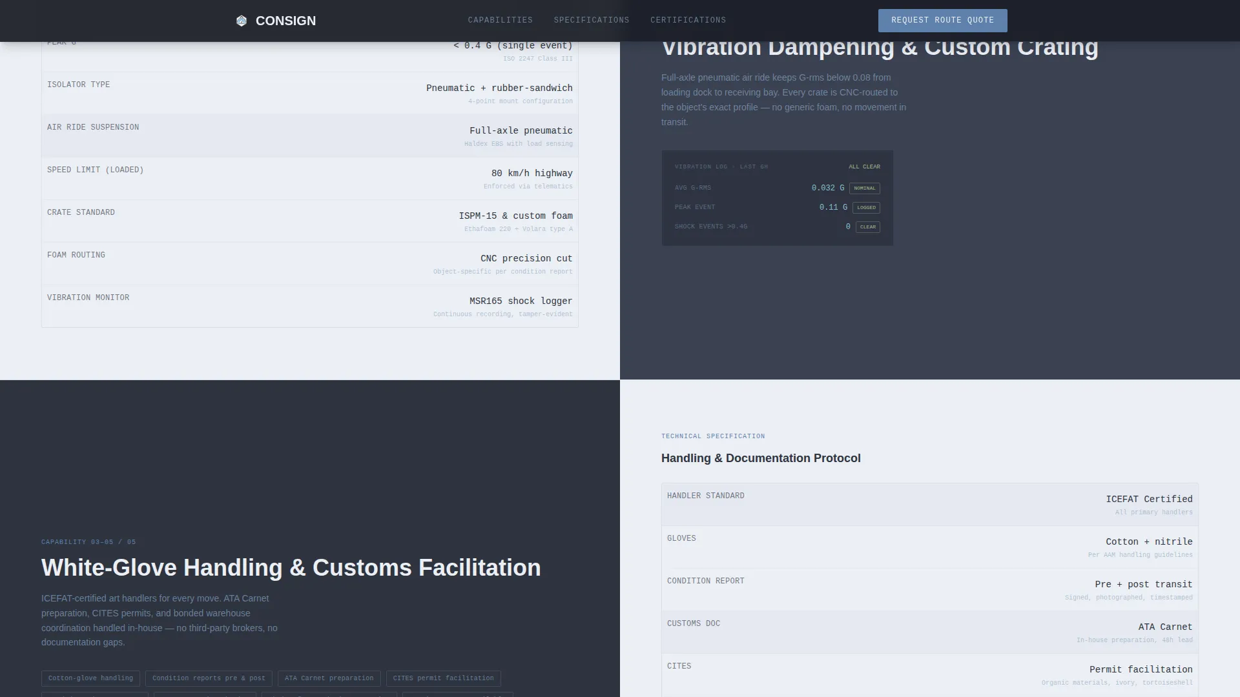Open the Capabilities nav item
Screen dimensions: 1240x697
pos(501,20)
